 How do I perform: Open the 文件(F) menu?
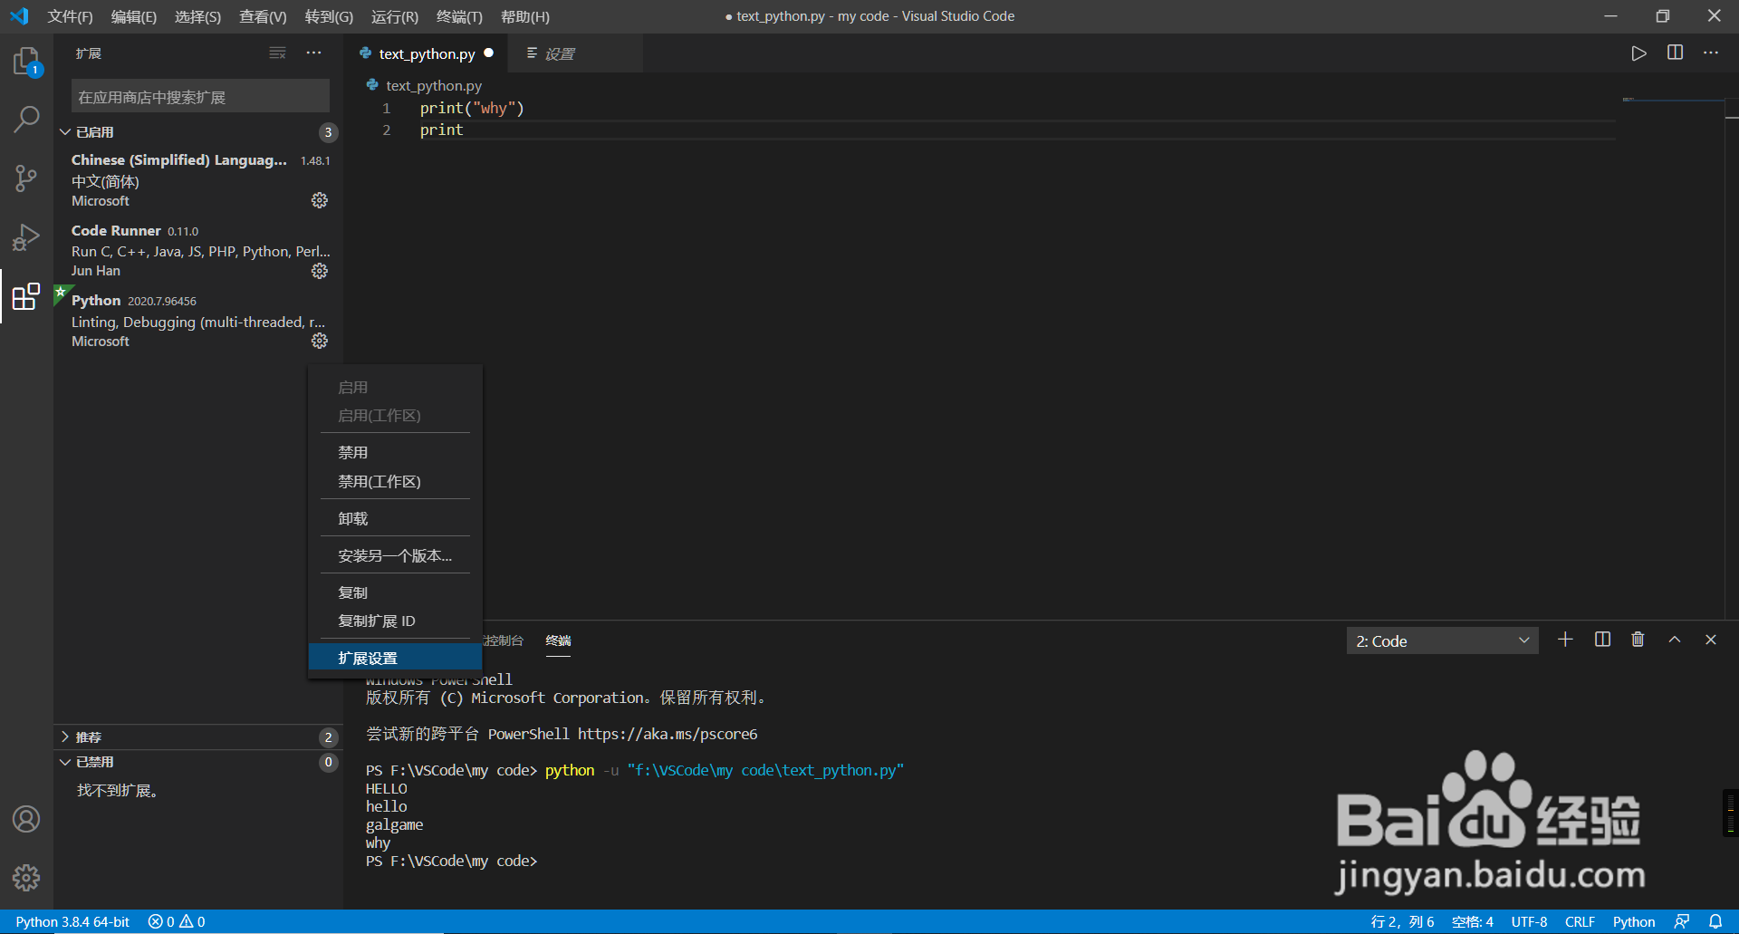point(70,16)
